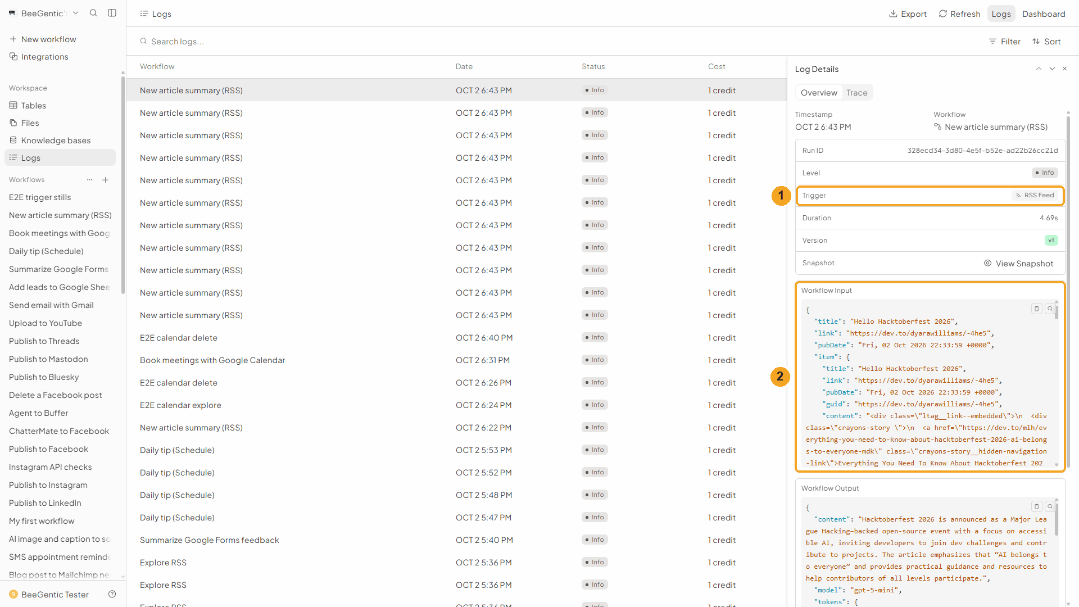Open the sidebar search icon
The height and width of the screenshot is (607, 1079).
[x=93, y=13]
